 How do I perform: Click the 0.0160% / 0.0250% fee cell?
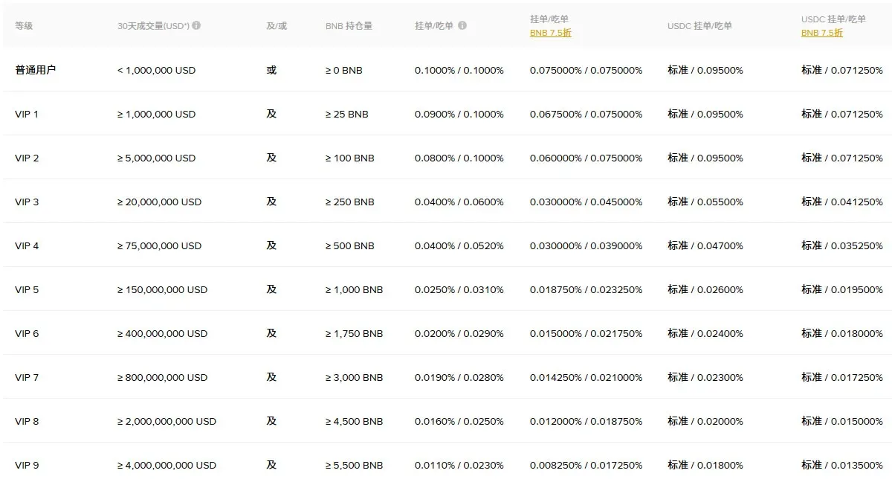(x=459, y=421)
